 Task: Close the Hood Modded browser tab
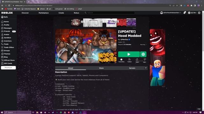pyautogui.click(x=25, y=2)
